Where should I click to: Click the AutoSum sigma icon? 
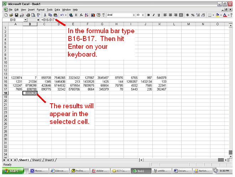76,15
